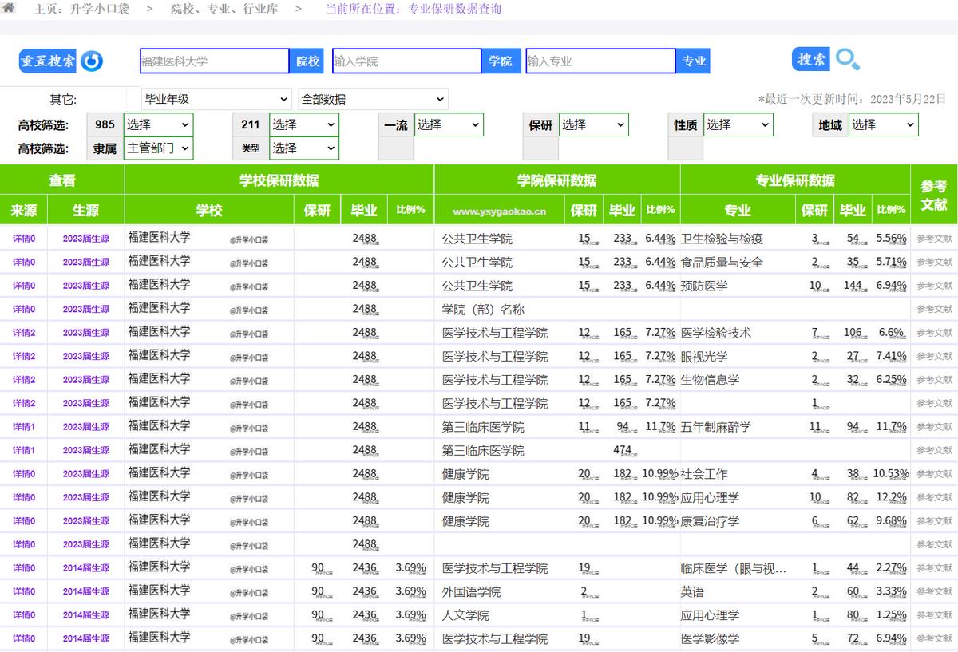This screenshot has height=652, width=958.
Task: Open the 一流 filter dropdown
Action: point(449,124)
